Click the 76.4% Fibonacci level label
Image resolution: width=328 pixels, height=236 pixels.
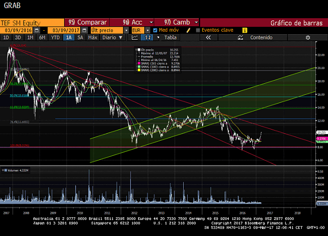tap(20, 122)
